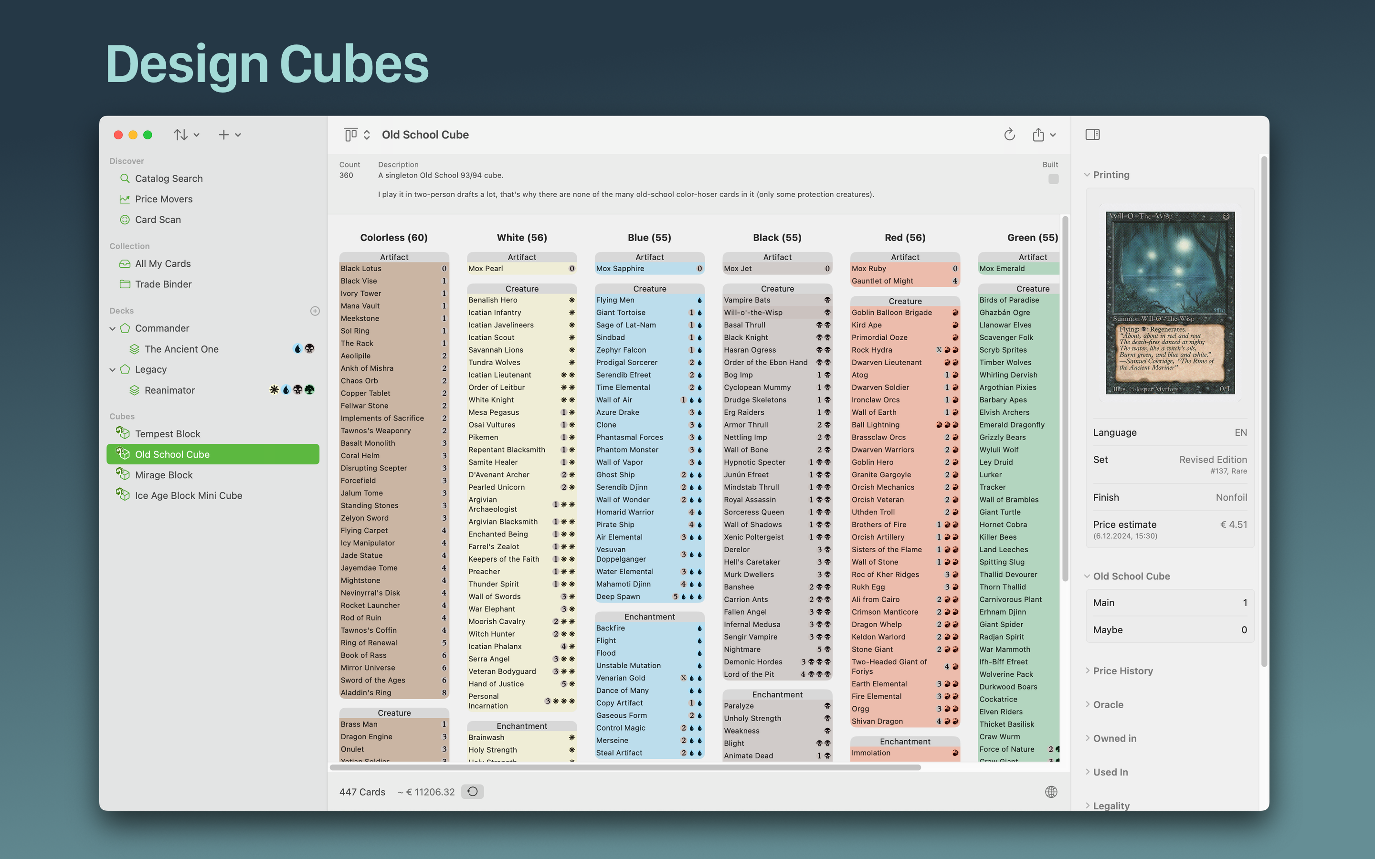Change the column layout view mode

click(358, 135)
